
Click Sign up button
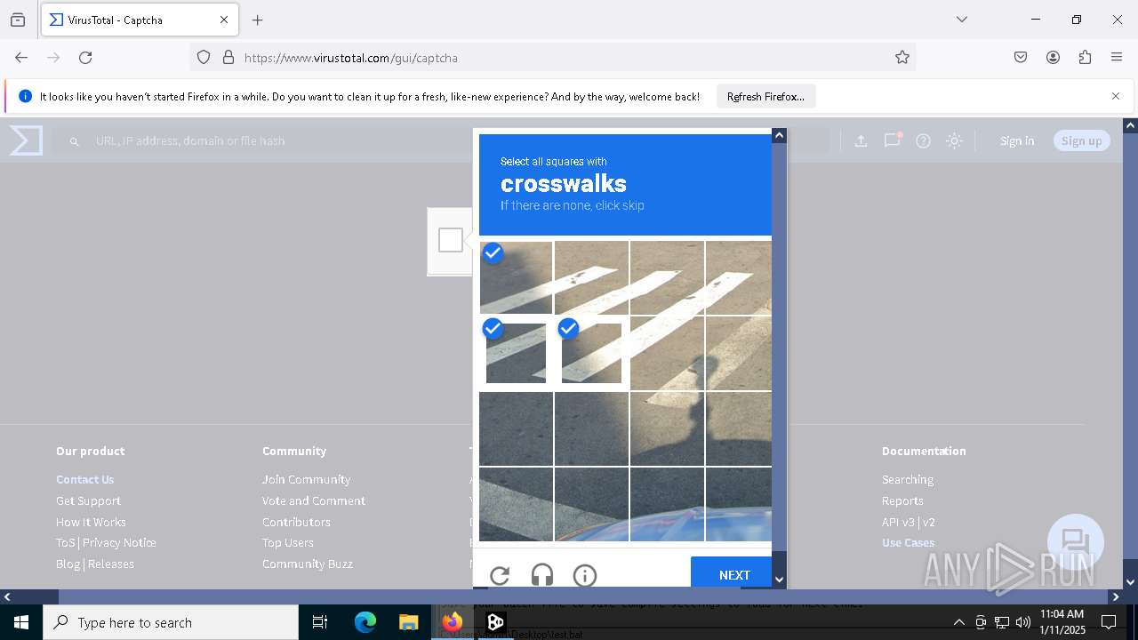pyautogui.click(x=1081, y=140)
